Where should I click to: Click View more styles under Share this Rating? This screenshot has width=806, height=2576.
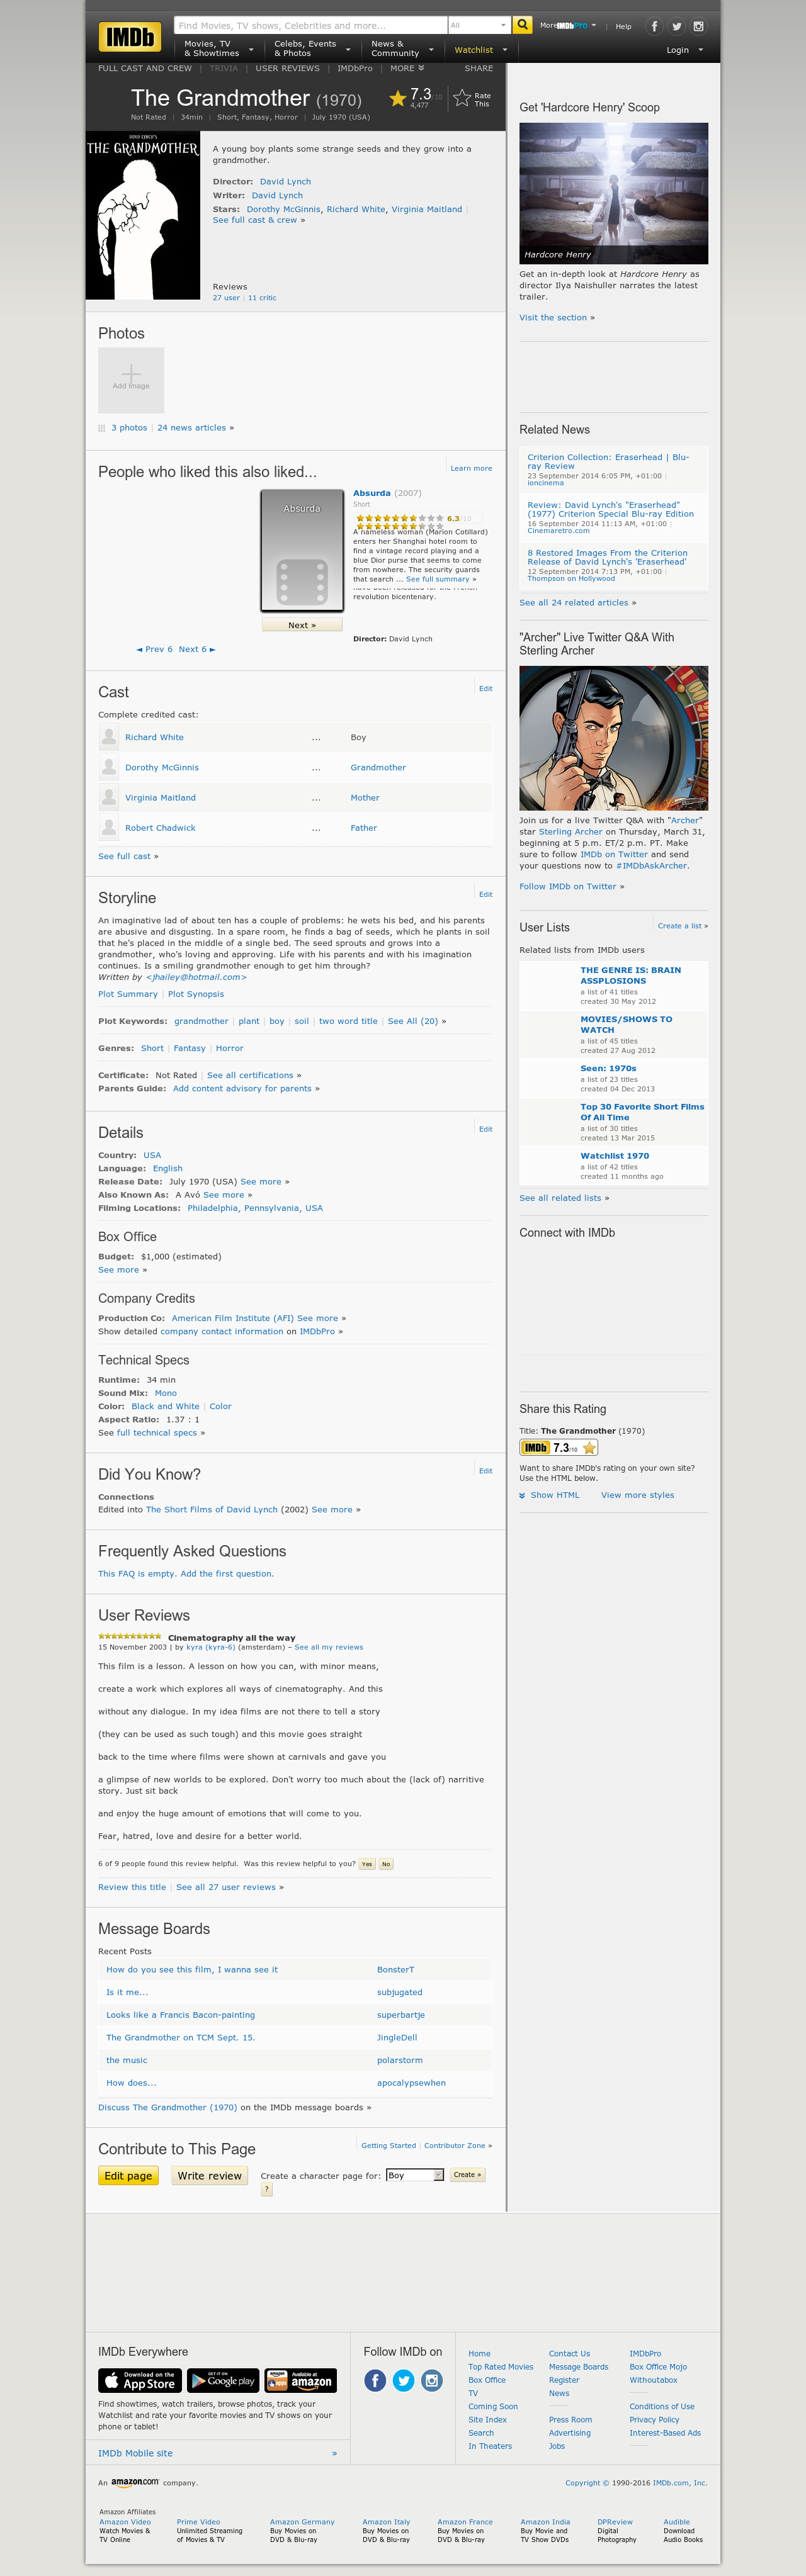tap(637, 1495)
